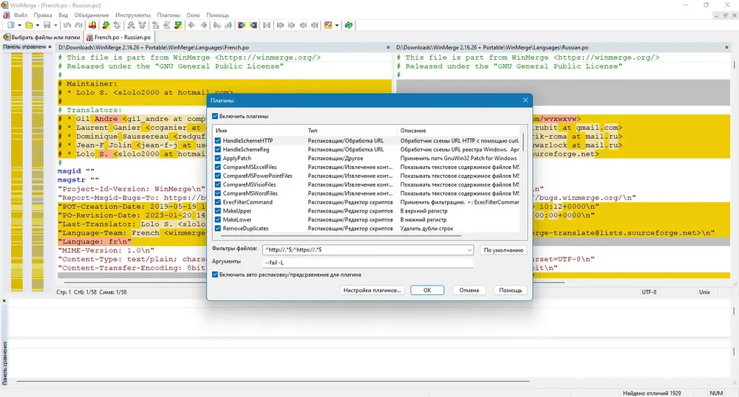This screenshot has width=739, height=397.
Task: Click the Next Difference green arrow icon
Action: (106, 25)
